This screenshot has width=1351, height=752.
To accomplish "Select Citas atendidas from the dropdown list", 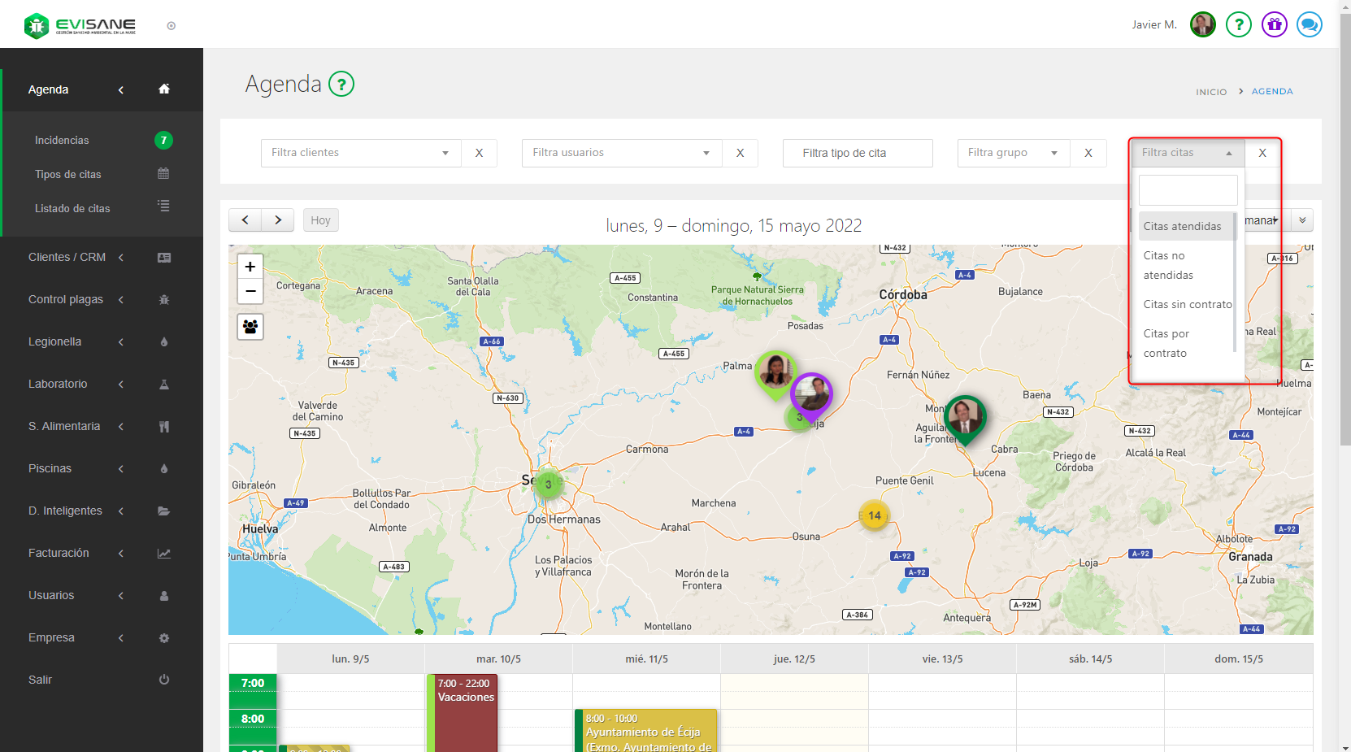I will [x=1182, y=227].
